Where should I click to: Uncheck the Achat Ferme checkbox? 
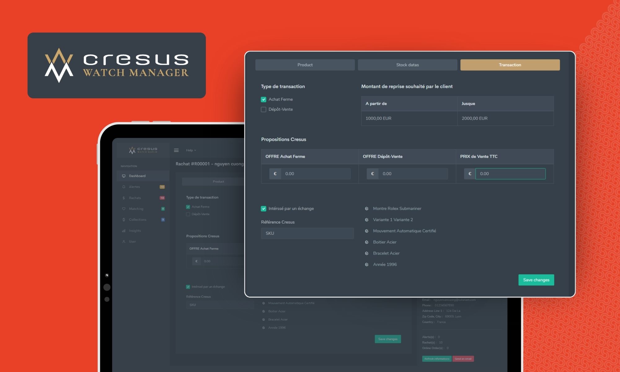[x=263, y=99]
